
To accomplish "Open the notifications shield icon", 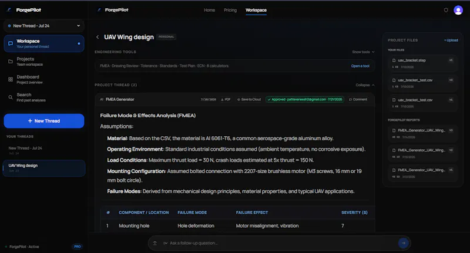I will click(446, 10).
